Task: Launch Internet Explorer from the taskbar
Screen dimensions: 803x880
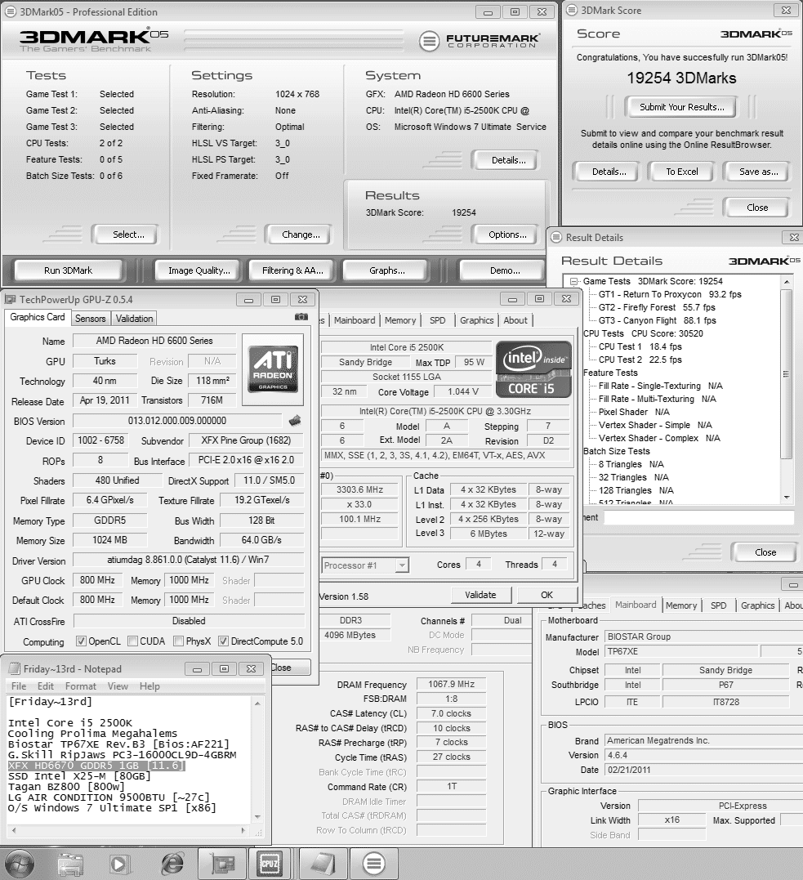Action: click(x=172, y=864)
